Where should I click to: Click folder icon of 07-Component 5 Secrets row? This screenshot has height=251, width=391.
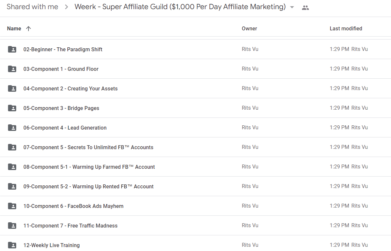click(12, 147)
